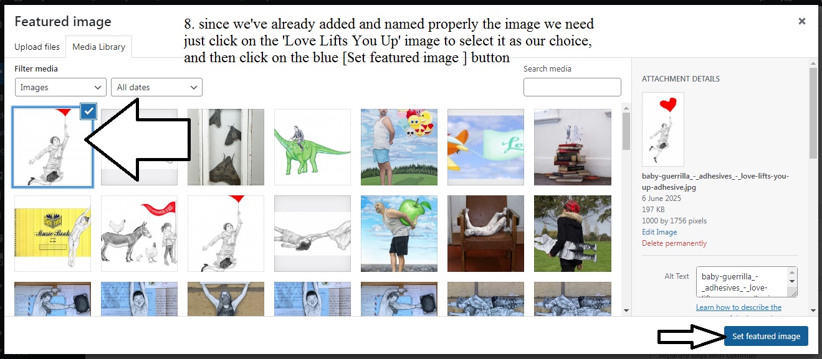Uncheck the selected Love Lifts You Up thumbnail checkmark
This screenshot has width=822, height=359.
88,111
